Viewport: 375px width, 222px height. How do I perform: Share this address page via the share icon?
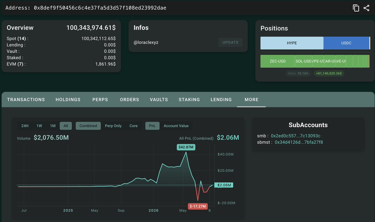[366, 8]
